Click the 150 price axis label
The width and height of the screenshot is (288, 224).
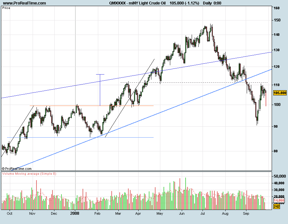tap(277, 20)
